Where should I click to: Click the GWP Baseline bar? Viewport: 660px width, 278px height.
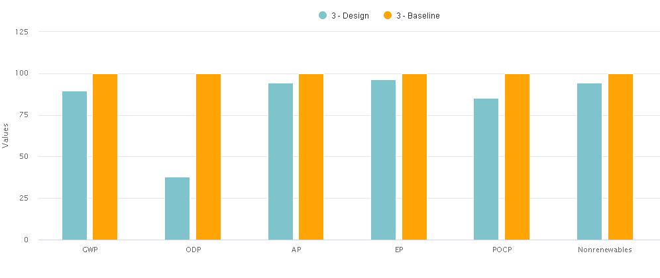[105, 157]
